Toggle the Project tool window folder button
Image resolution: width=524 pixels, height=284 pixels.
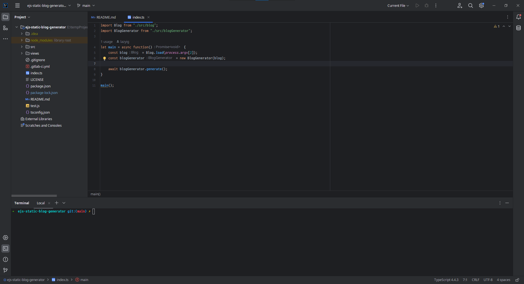5,17
